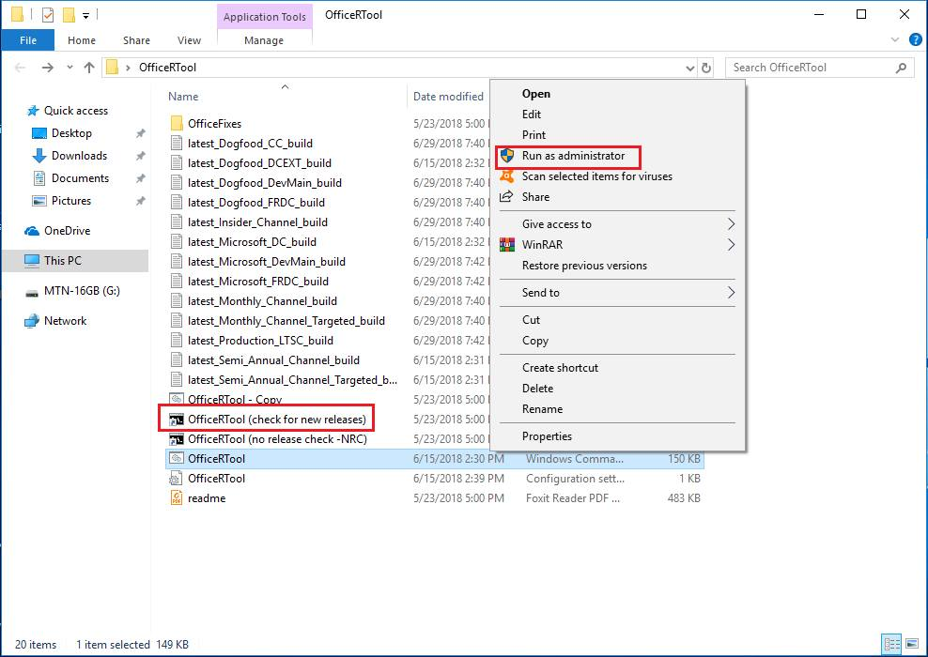Select the MTN-16GB (G:) drive
The height and width of the screenshot is (657, 928).
(82, 291)
